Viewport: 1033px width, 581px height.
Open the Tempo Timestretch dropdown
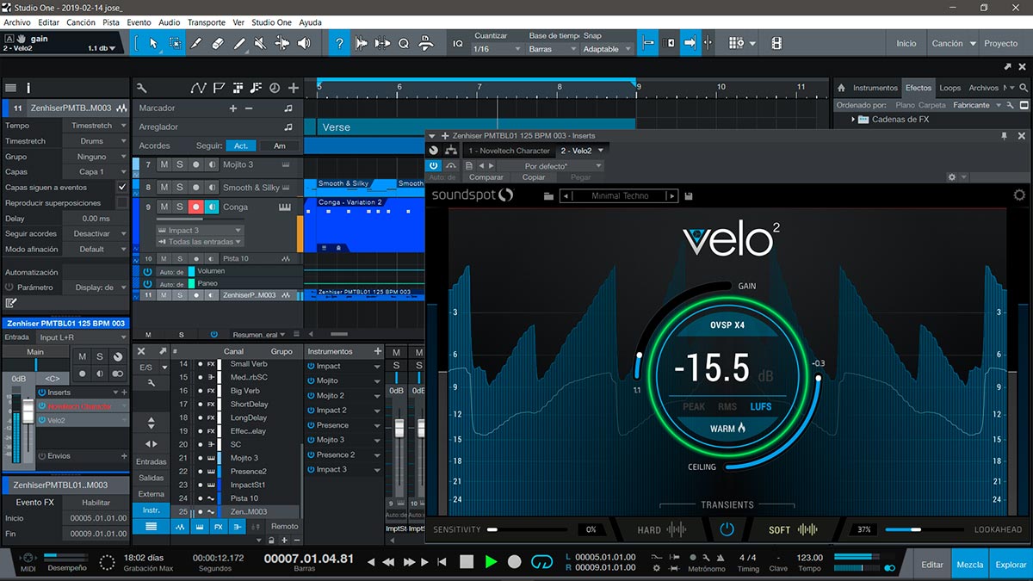(95, 126)
